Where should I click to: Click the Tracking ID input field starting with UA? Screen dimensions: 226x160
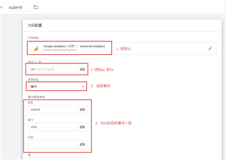click(x=53, y=69)
